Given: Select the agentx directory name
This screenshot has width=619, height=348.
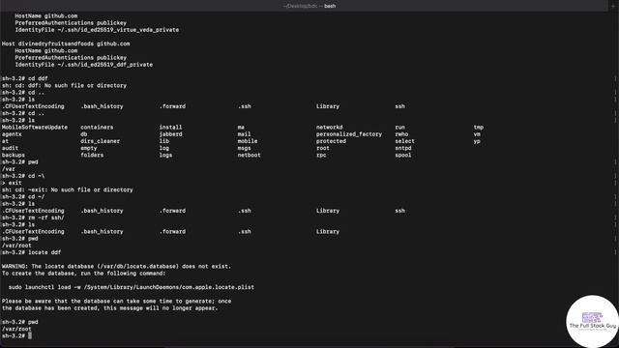Looking at the screenshot, I should point(12,134).
